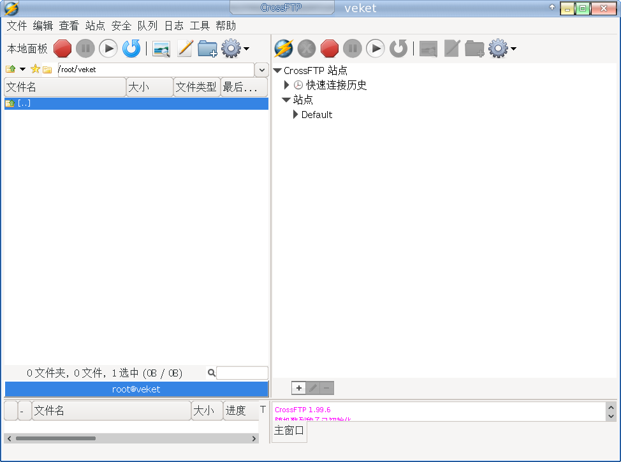The width and height of the screenshot is (621, 462).
Task: Open the local image viewer icon
Action: [x=161, y=49]
